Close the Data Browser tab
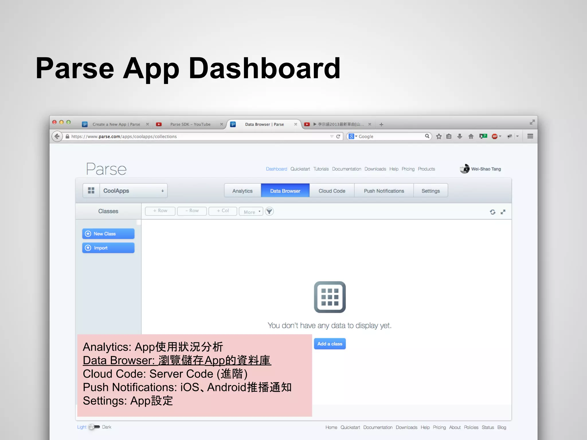The image size is (587, 440). click(x=296, y=124)
